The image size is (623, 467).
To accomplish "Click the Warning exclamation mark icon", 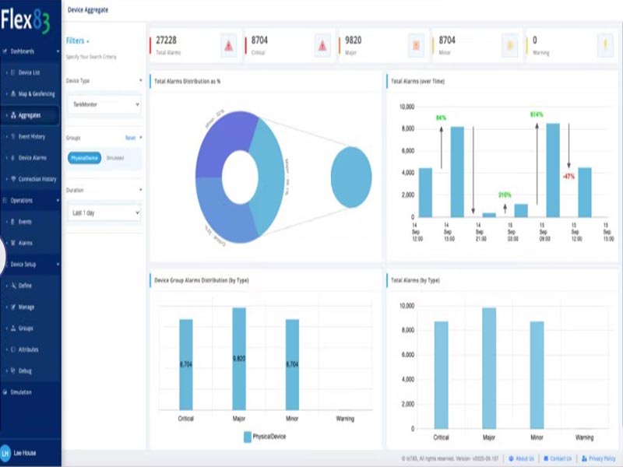I will [x=604, y=45].
